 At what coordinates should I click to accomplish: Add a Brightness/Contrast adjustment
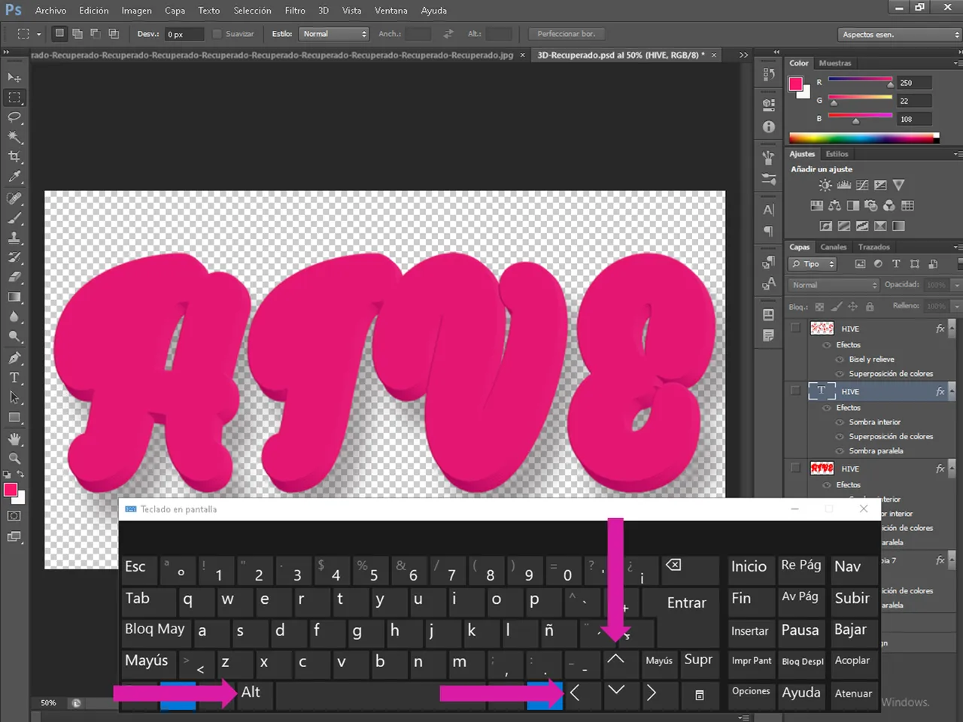pos(825,185)
